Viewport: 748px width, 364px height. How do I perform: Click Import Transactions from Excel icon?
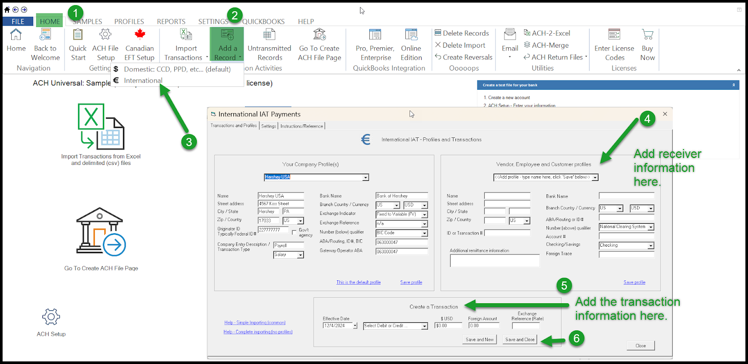pyautogui.click(x=101, y=127)
